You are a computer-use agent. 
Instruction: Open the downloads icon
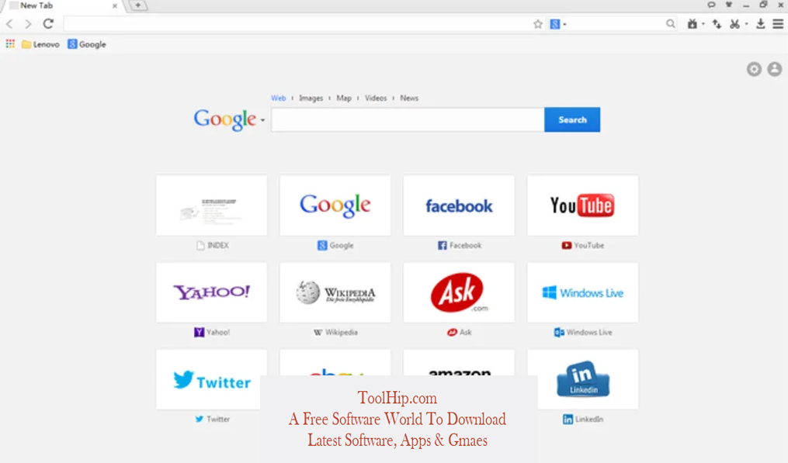click(761, 23)
